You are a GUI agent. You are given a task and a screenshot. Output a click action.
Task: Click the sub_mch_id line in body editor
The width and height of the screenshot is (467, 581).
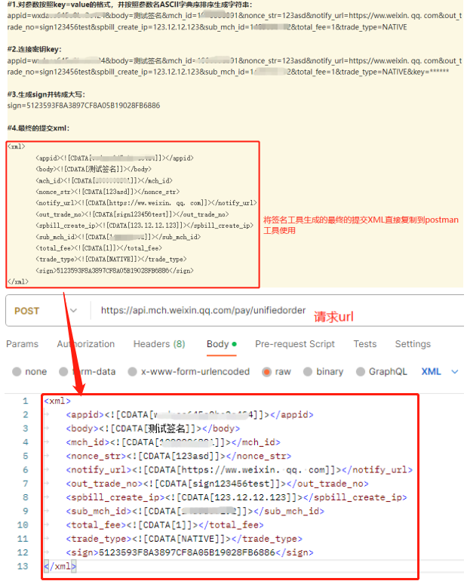coord(195,511)
